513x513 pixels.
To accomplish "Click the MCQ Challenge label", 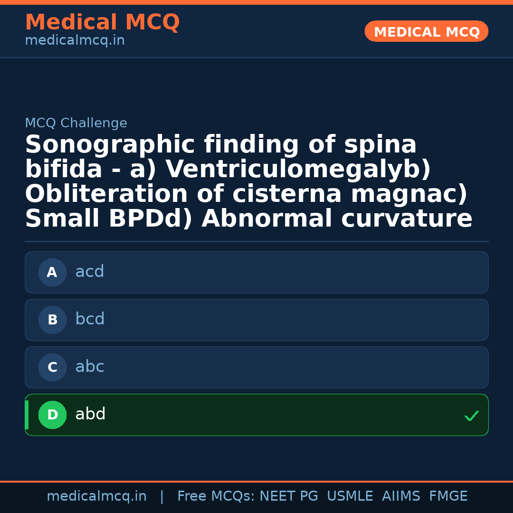I will [x=76, y=123].
